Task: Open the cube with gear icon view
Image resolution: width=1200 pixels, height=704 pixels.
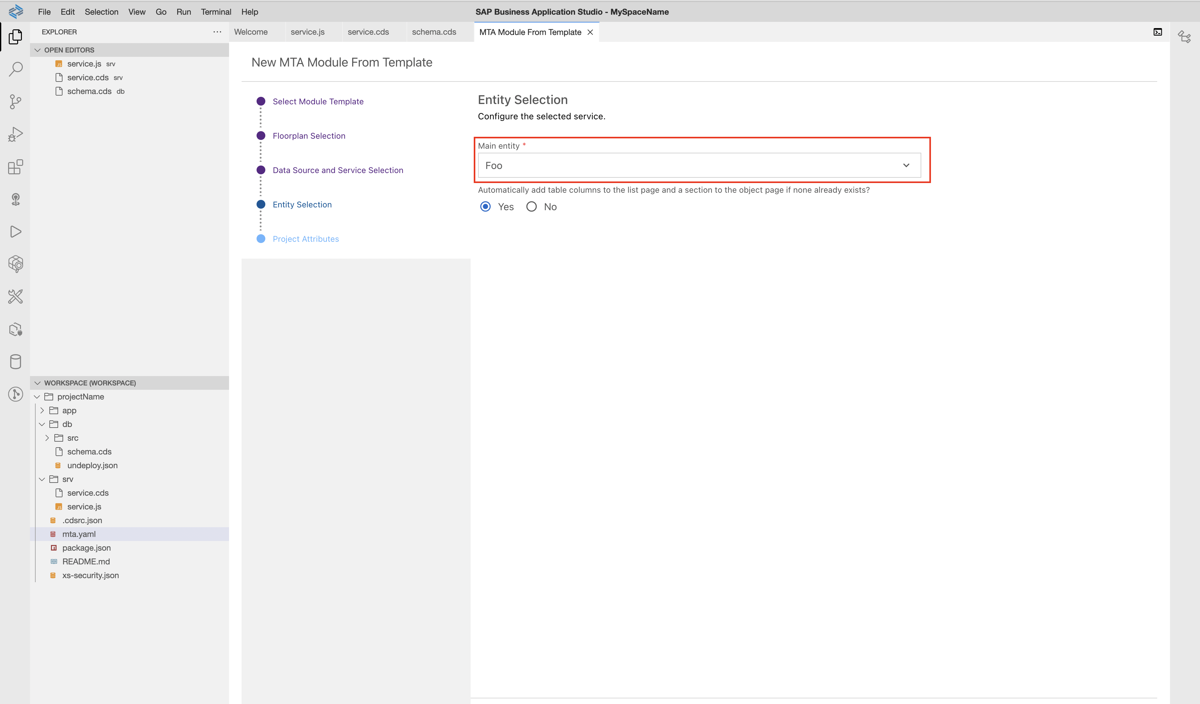Action: tap(15, 264)
